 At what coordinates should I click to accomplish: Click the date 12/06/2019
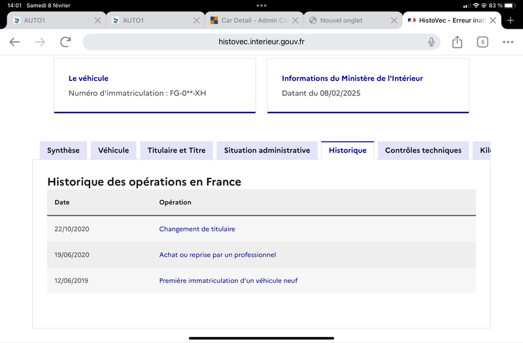[x=71, y=281]
